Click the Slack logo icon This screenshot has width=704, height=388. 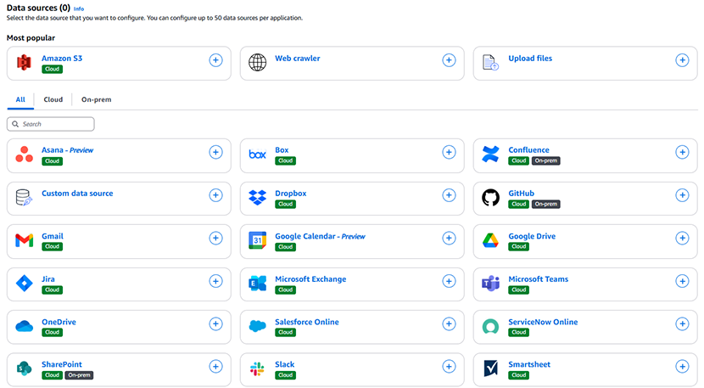tap(257, 369)
